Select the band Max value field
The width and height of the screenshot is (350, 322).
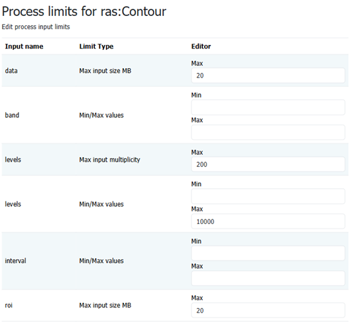click(x=268, y=133)
